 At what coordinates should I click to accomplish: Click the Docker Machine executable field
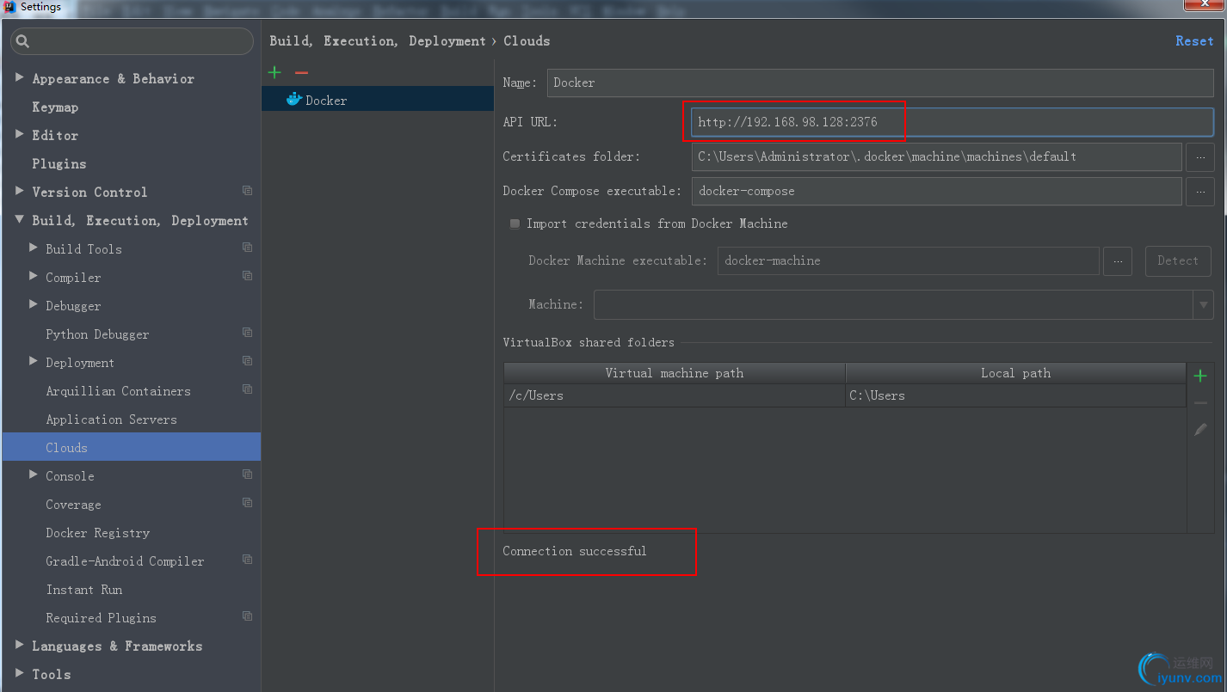[x=909, y=261]
